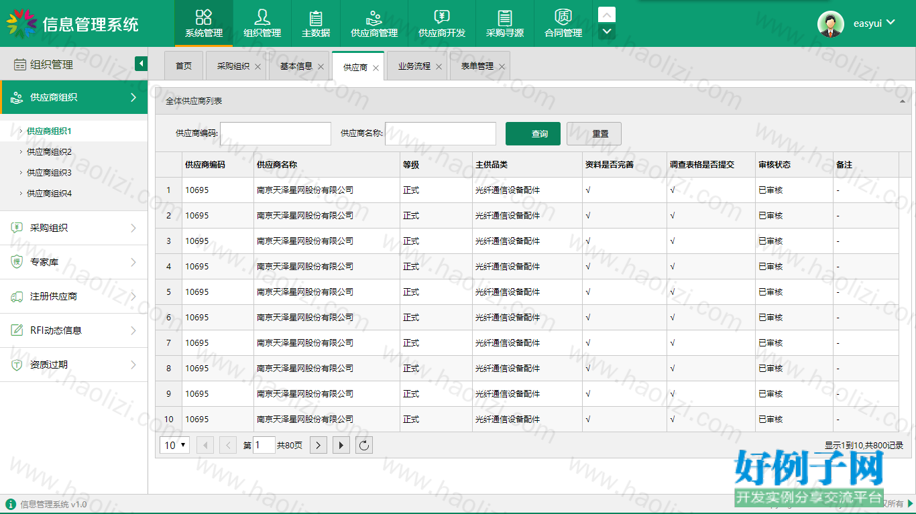The image size is (916, 514).
Task: Expand the 供应商组织 sidebar section
Action: (x=74, y=97)
